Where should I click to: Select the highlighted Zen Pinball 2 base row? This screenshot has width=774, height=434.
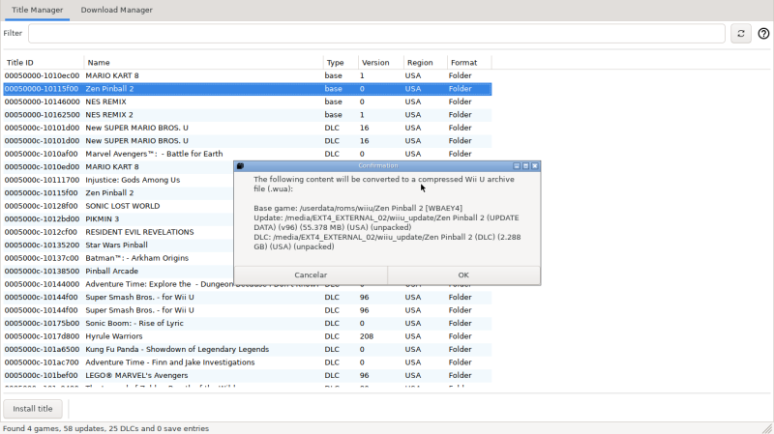248,89
